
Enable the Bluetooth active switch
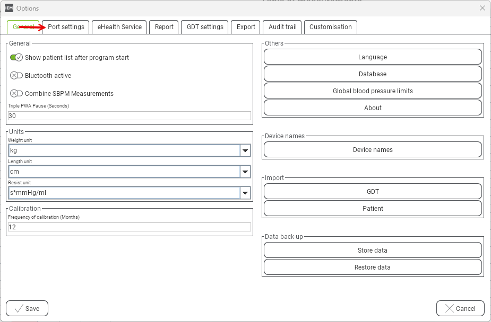[x=16, y=75]
